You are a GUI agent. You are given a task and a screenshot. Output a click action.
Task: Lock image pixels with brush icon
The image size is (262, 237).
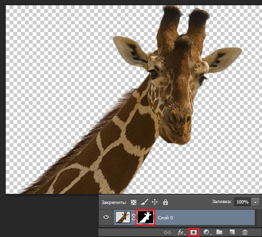click(144, 202)
